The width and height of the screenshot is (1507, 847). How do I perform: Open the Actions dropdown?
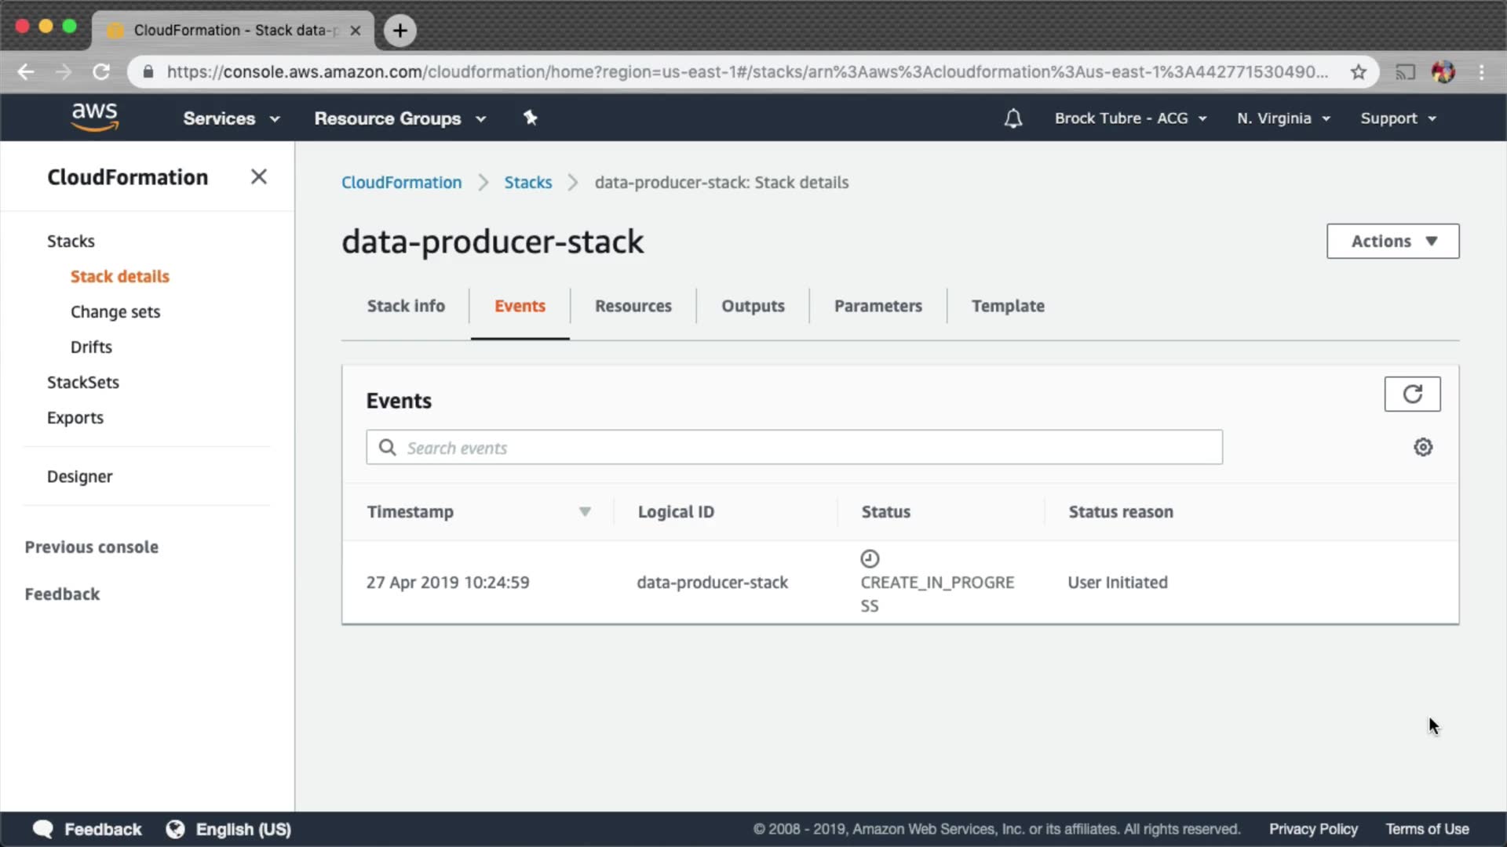point(1392,241)
